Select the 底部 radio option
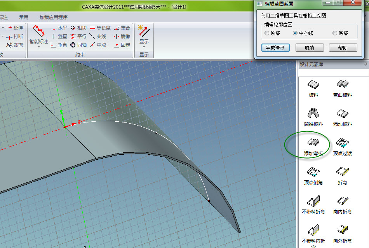This screenshot has width=369, height=248. [335, 33]
